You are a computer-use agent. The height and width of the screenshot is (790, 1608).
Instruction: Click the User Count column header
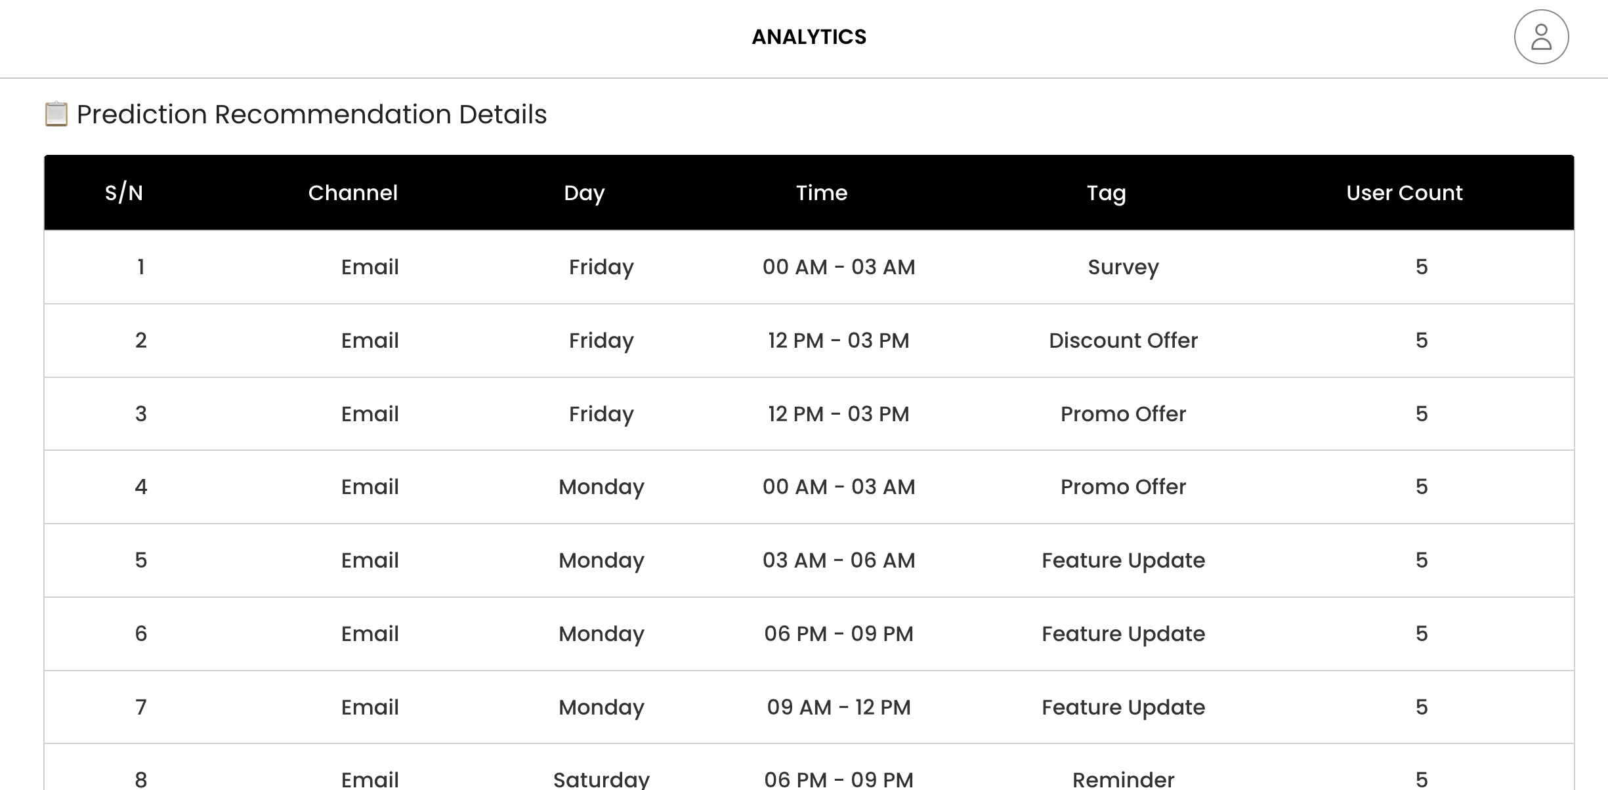(x=1404, y=193)
